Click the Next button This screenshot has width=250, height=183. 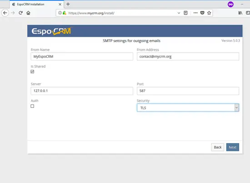click(x=233, y=147)
